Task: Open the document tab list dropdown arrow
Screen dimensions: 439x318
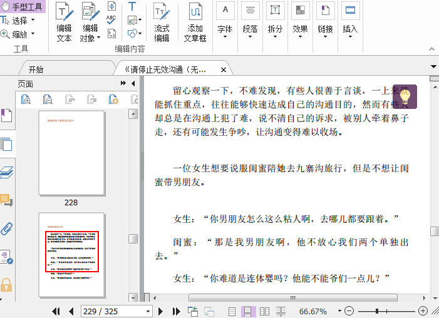Action: tap(433, 66)
